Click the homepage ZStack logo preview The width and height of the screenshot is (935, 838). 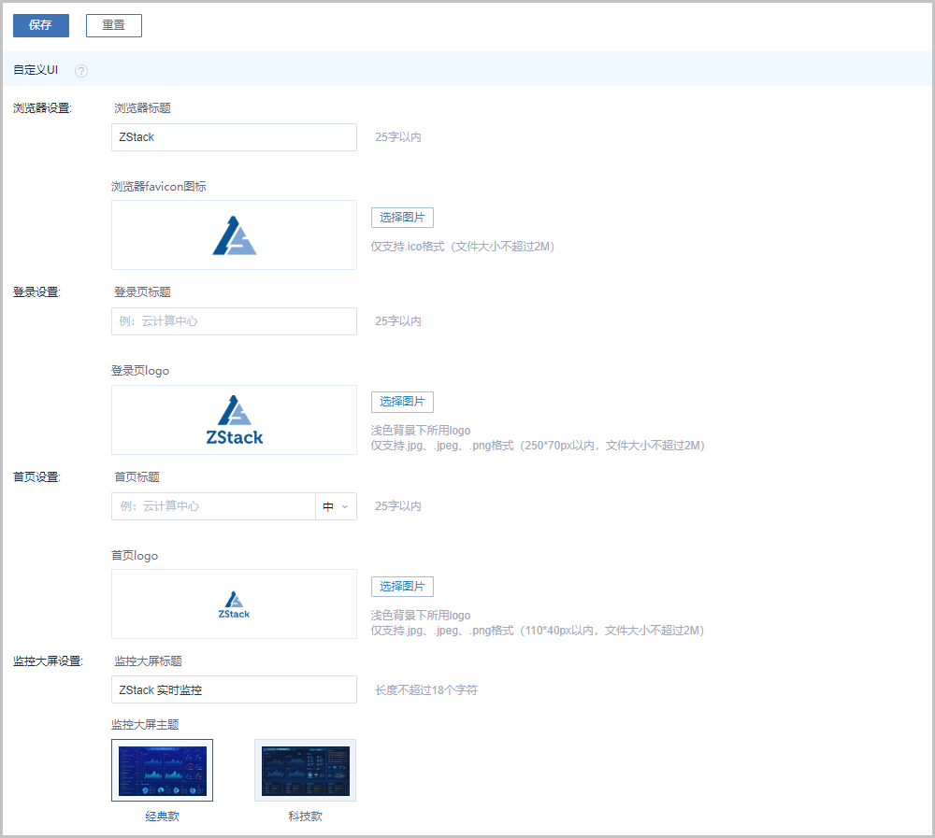pos(234,604)
